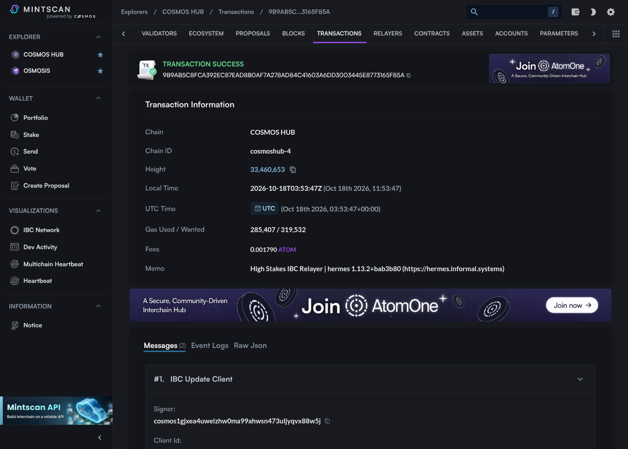Toggle dark mode moon icon

pyautogui.click(x=593, y=12)
